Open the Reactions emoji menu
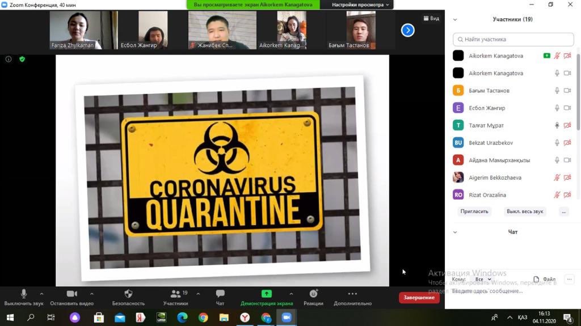The width and height of the screenshot is (581, 326). tap(313, 298)
